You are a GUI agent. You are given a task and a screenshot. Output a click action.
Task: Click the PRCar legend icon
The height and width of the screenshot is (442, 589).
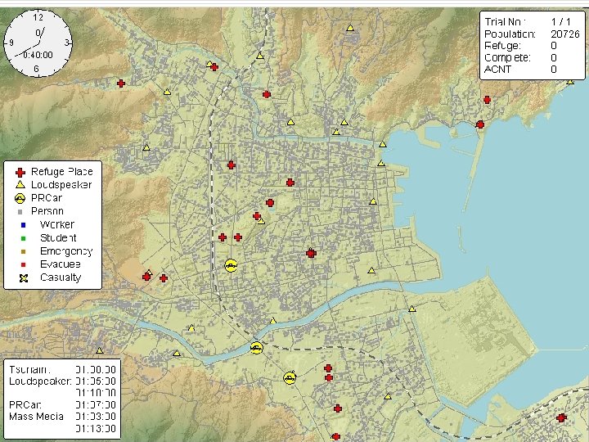coord(20,198)
